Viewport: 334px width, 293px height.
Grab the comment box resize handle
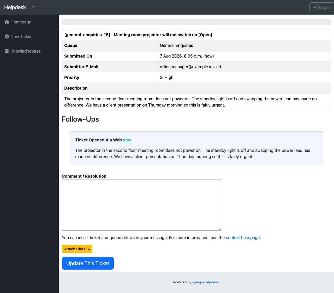(219, 229)
